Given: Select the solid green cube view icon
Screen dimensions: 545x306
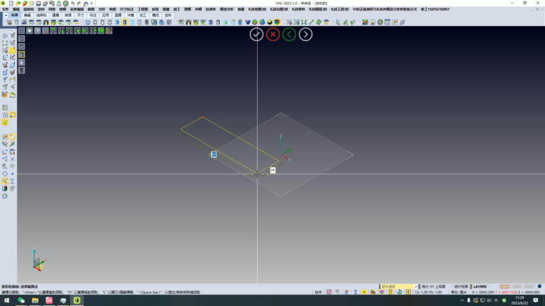Looking at the screenshot, I should [101, 30].
